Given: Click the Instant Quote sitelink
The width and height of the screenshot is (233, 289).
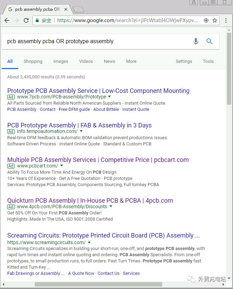Looking at the screenshot, I should pos(136,109).
